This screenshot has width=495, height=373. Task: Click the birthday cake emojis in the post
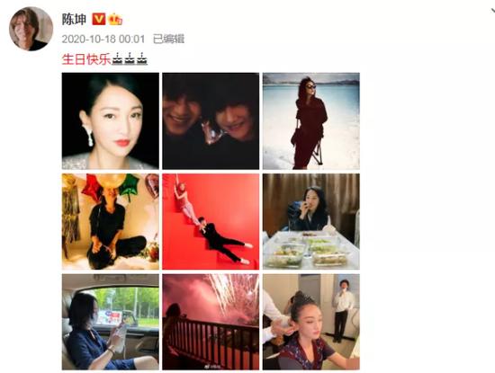click(x=130, y=59)
